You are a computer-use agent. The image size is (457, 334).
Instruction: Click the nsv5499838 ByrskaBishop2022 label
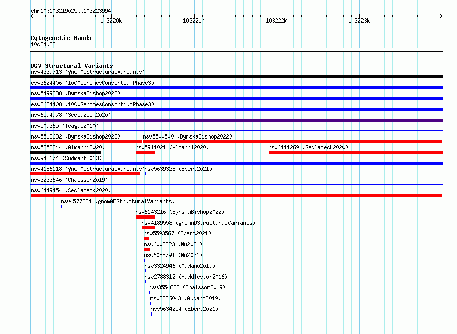tap(75, 93)
